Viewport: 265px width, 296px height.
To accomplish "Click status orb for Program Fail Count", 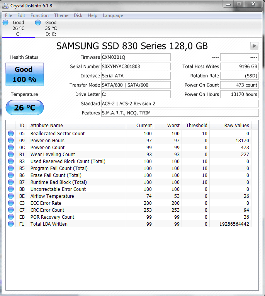I will [11, 168].
